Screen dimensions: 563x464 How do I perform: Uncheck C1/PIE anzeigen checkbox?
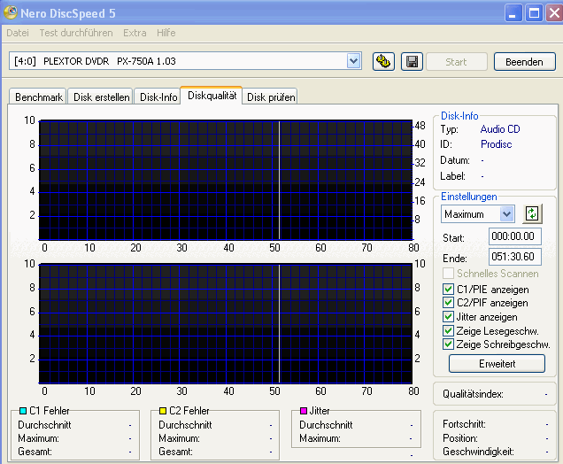click(x=449, y=290)
